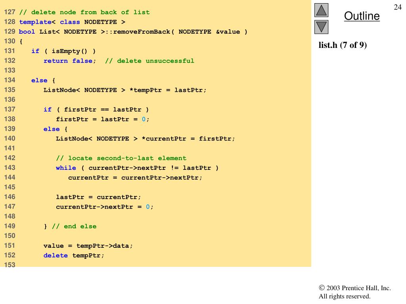
Task: Click comment 'delete node from back of list'
Action: [85, 12]
